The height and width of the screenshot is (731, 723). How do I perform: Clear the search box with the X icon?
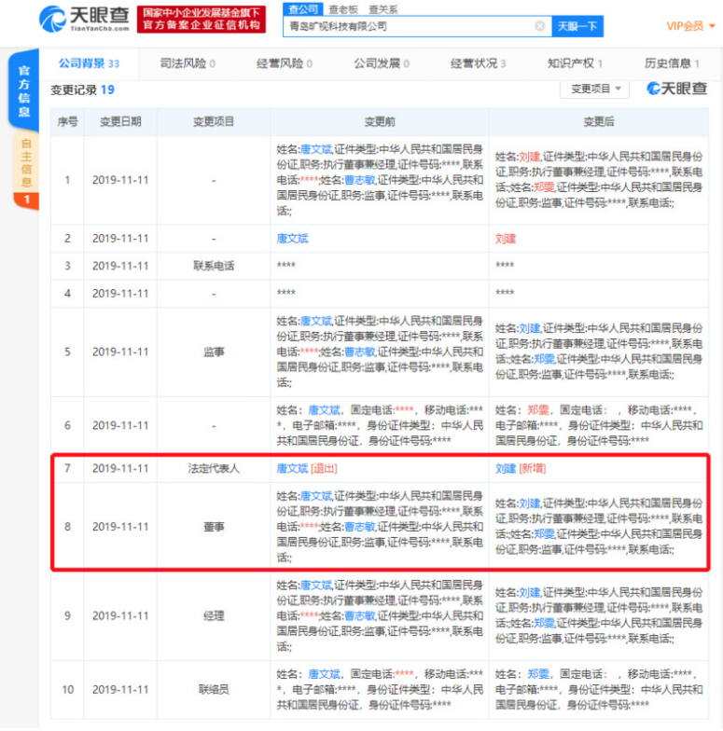tap(539, 26)
